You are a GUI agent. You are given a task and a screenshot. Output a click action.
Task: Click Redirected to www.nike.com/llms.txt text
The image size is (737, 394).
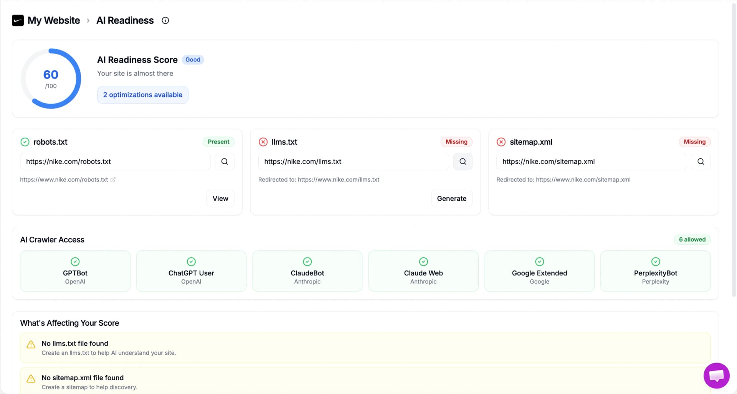[319, 180]
